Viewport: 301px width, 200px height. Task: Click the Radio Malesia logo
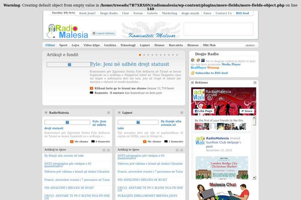coord(67,31)
